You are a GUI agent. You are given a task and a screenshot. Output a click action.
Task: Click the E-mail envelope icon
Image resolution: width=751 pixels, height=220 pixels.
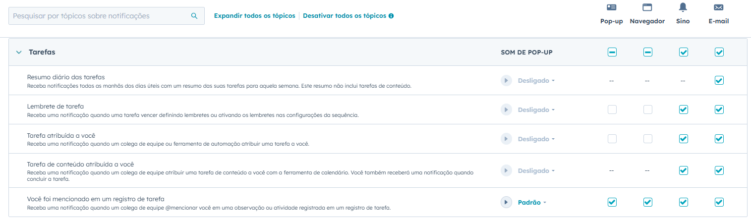tap(719, 7)
